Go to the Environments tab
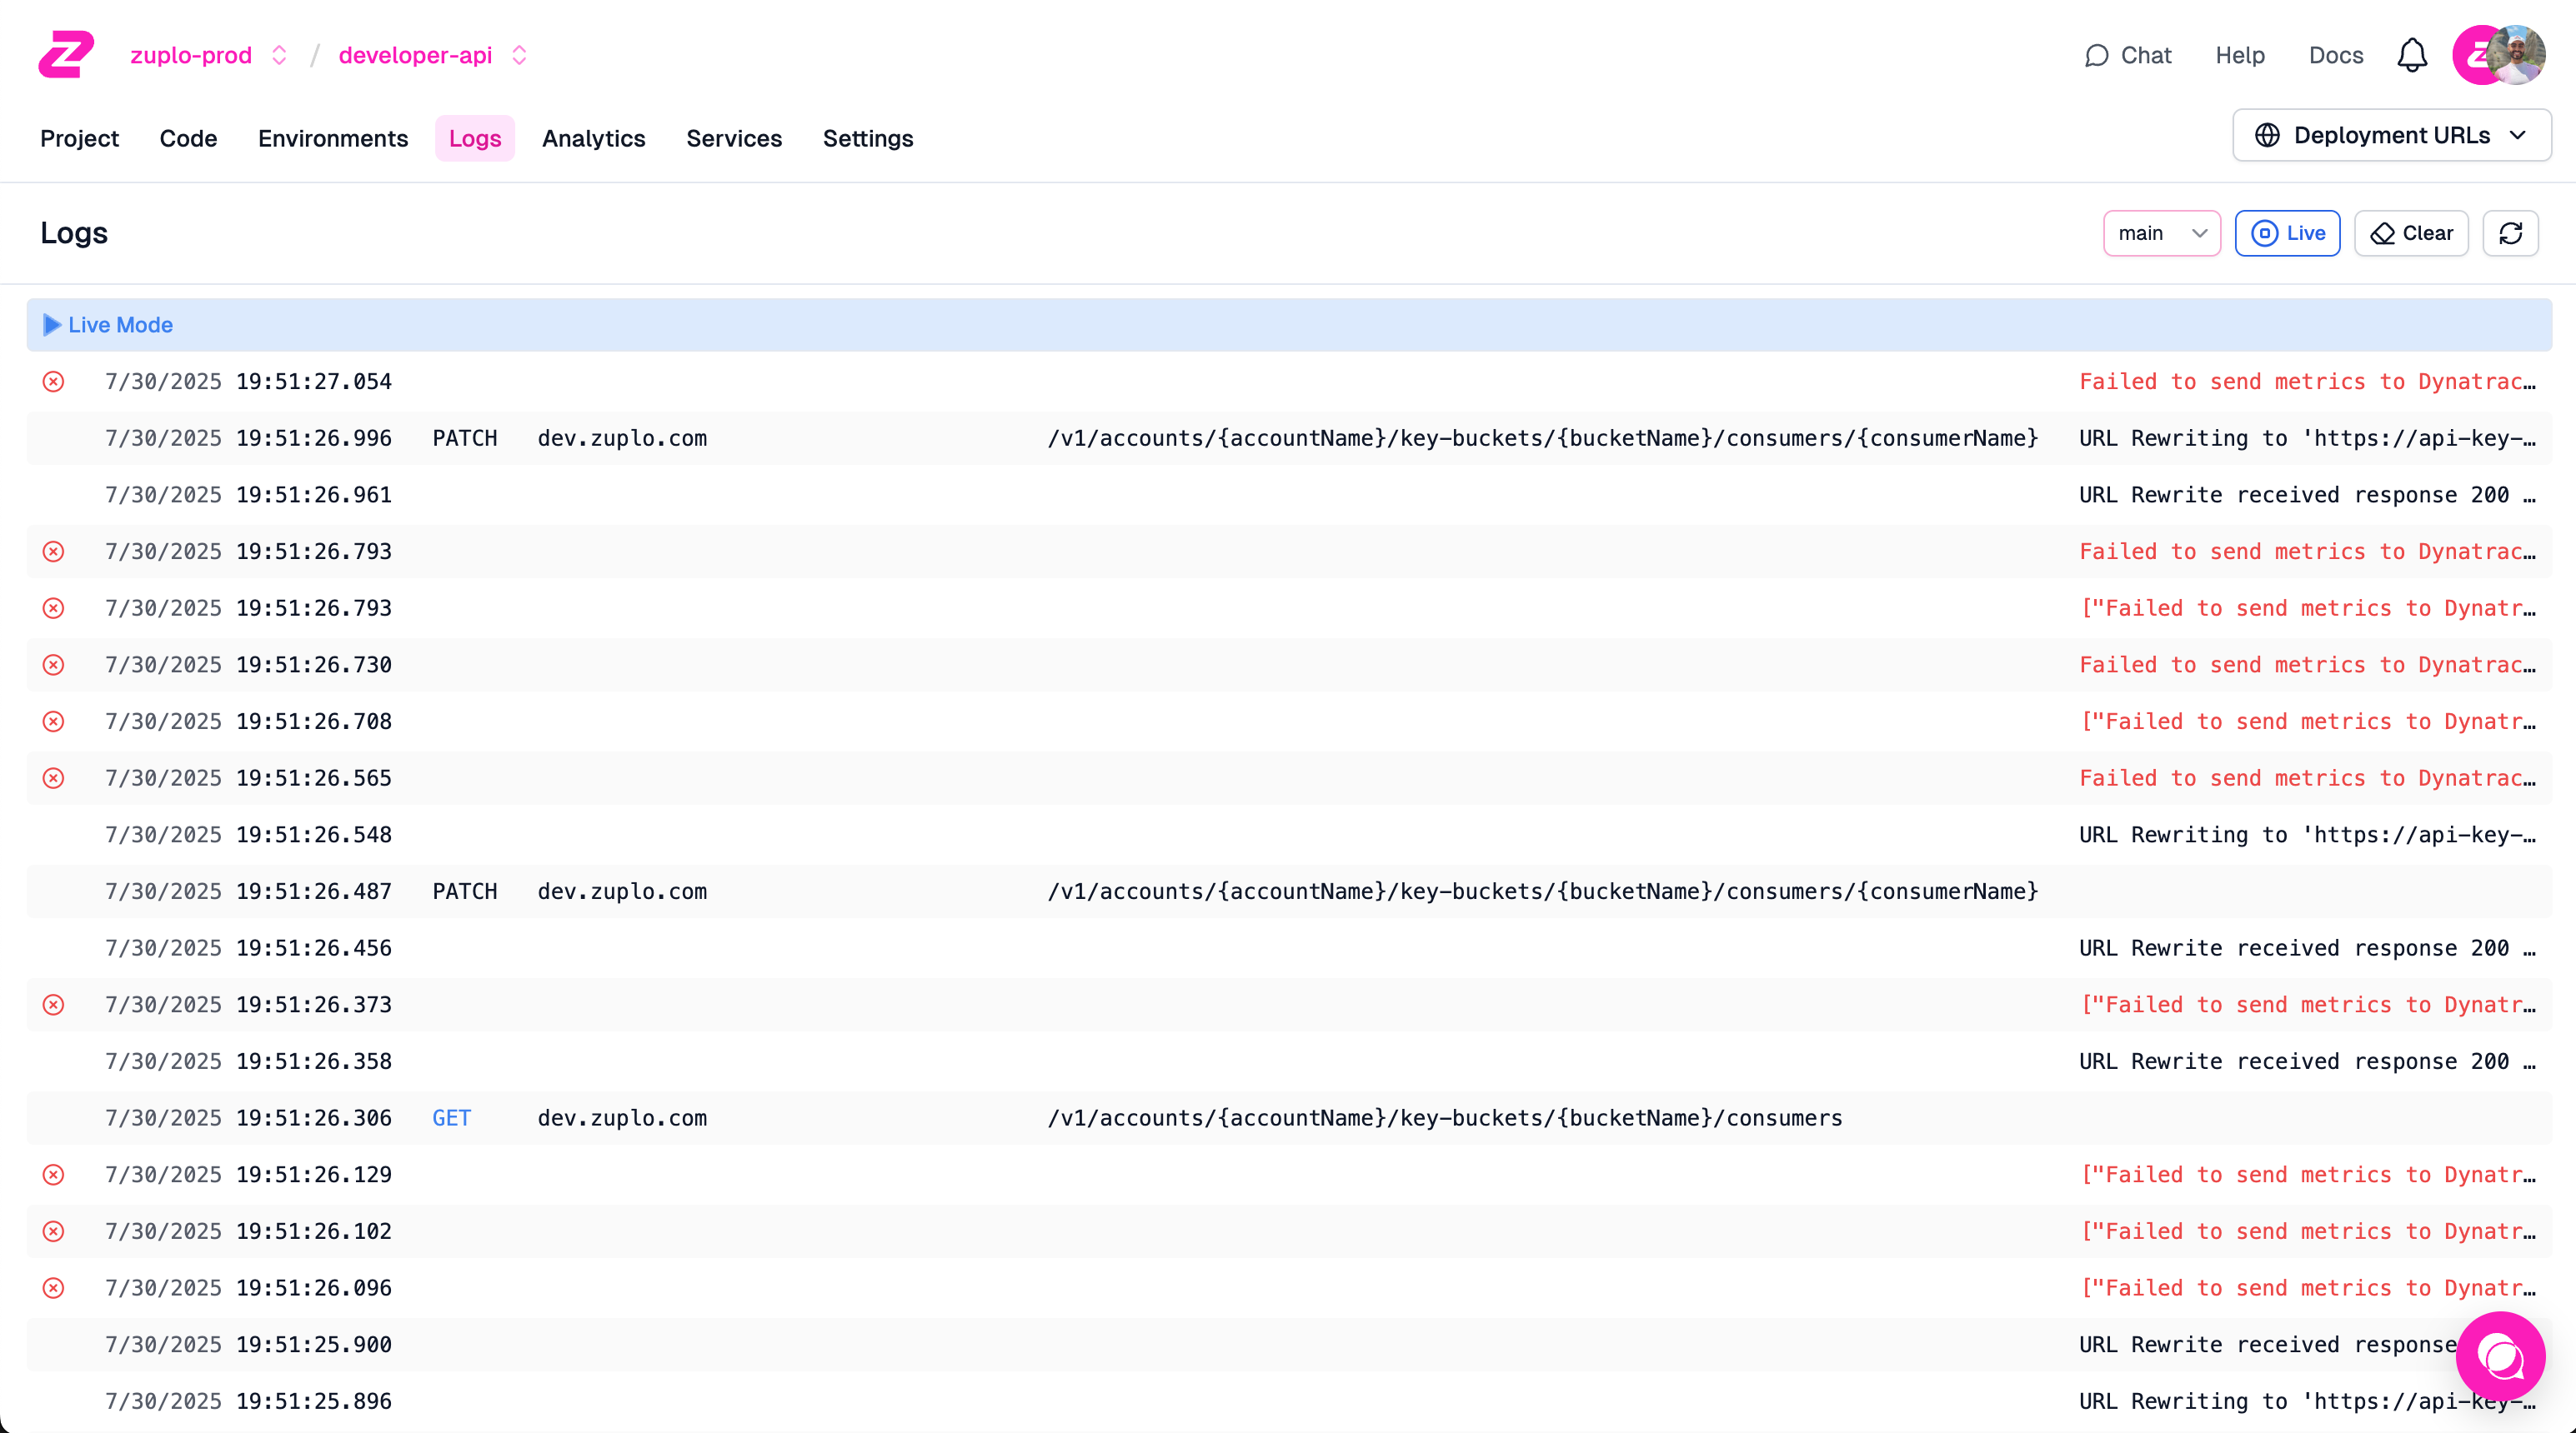This screenshot has width=2576, height=1433. (x=332, y=138)
